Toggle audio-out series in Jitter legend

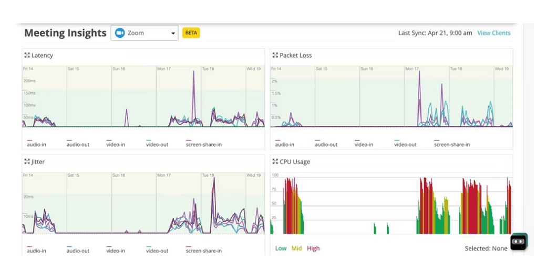click(x=78, y=250)
